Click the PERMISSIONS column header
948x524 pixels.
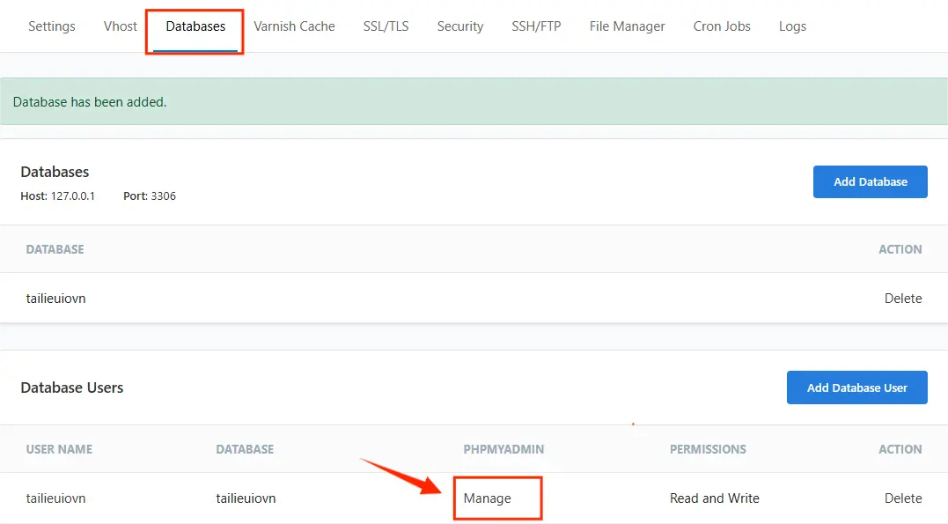708,449
